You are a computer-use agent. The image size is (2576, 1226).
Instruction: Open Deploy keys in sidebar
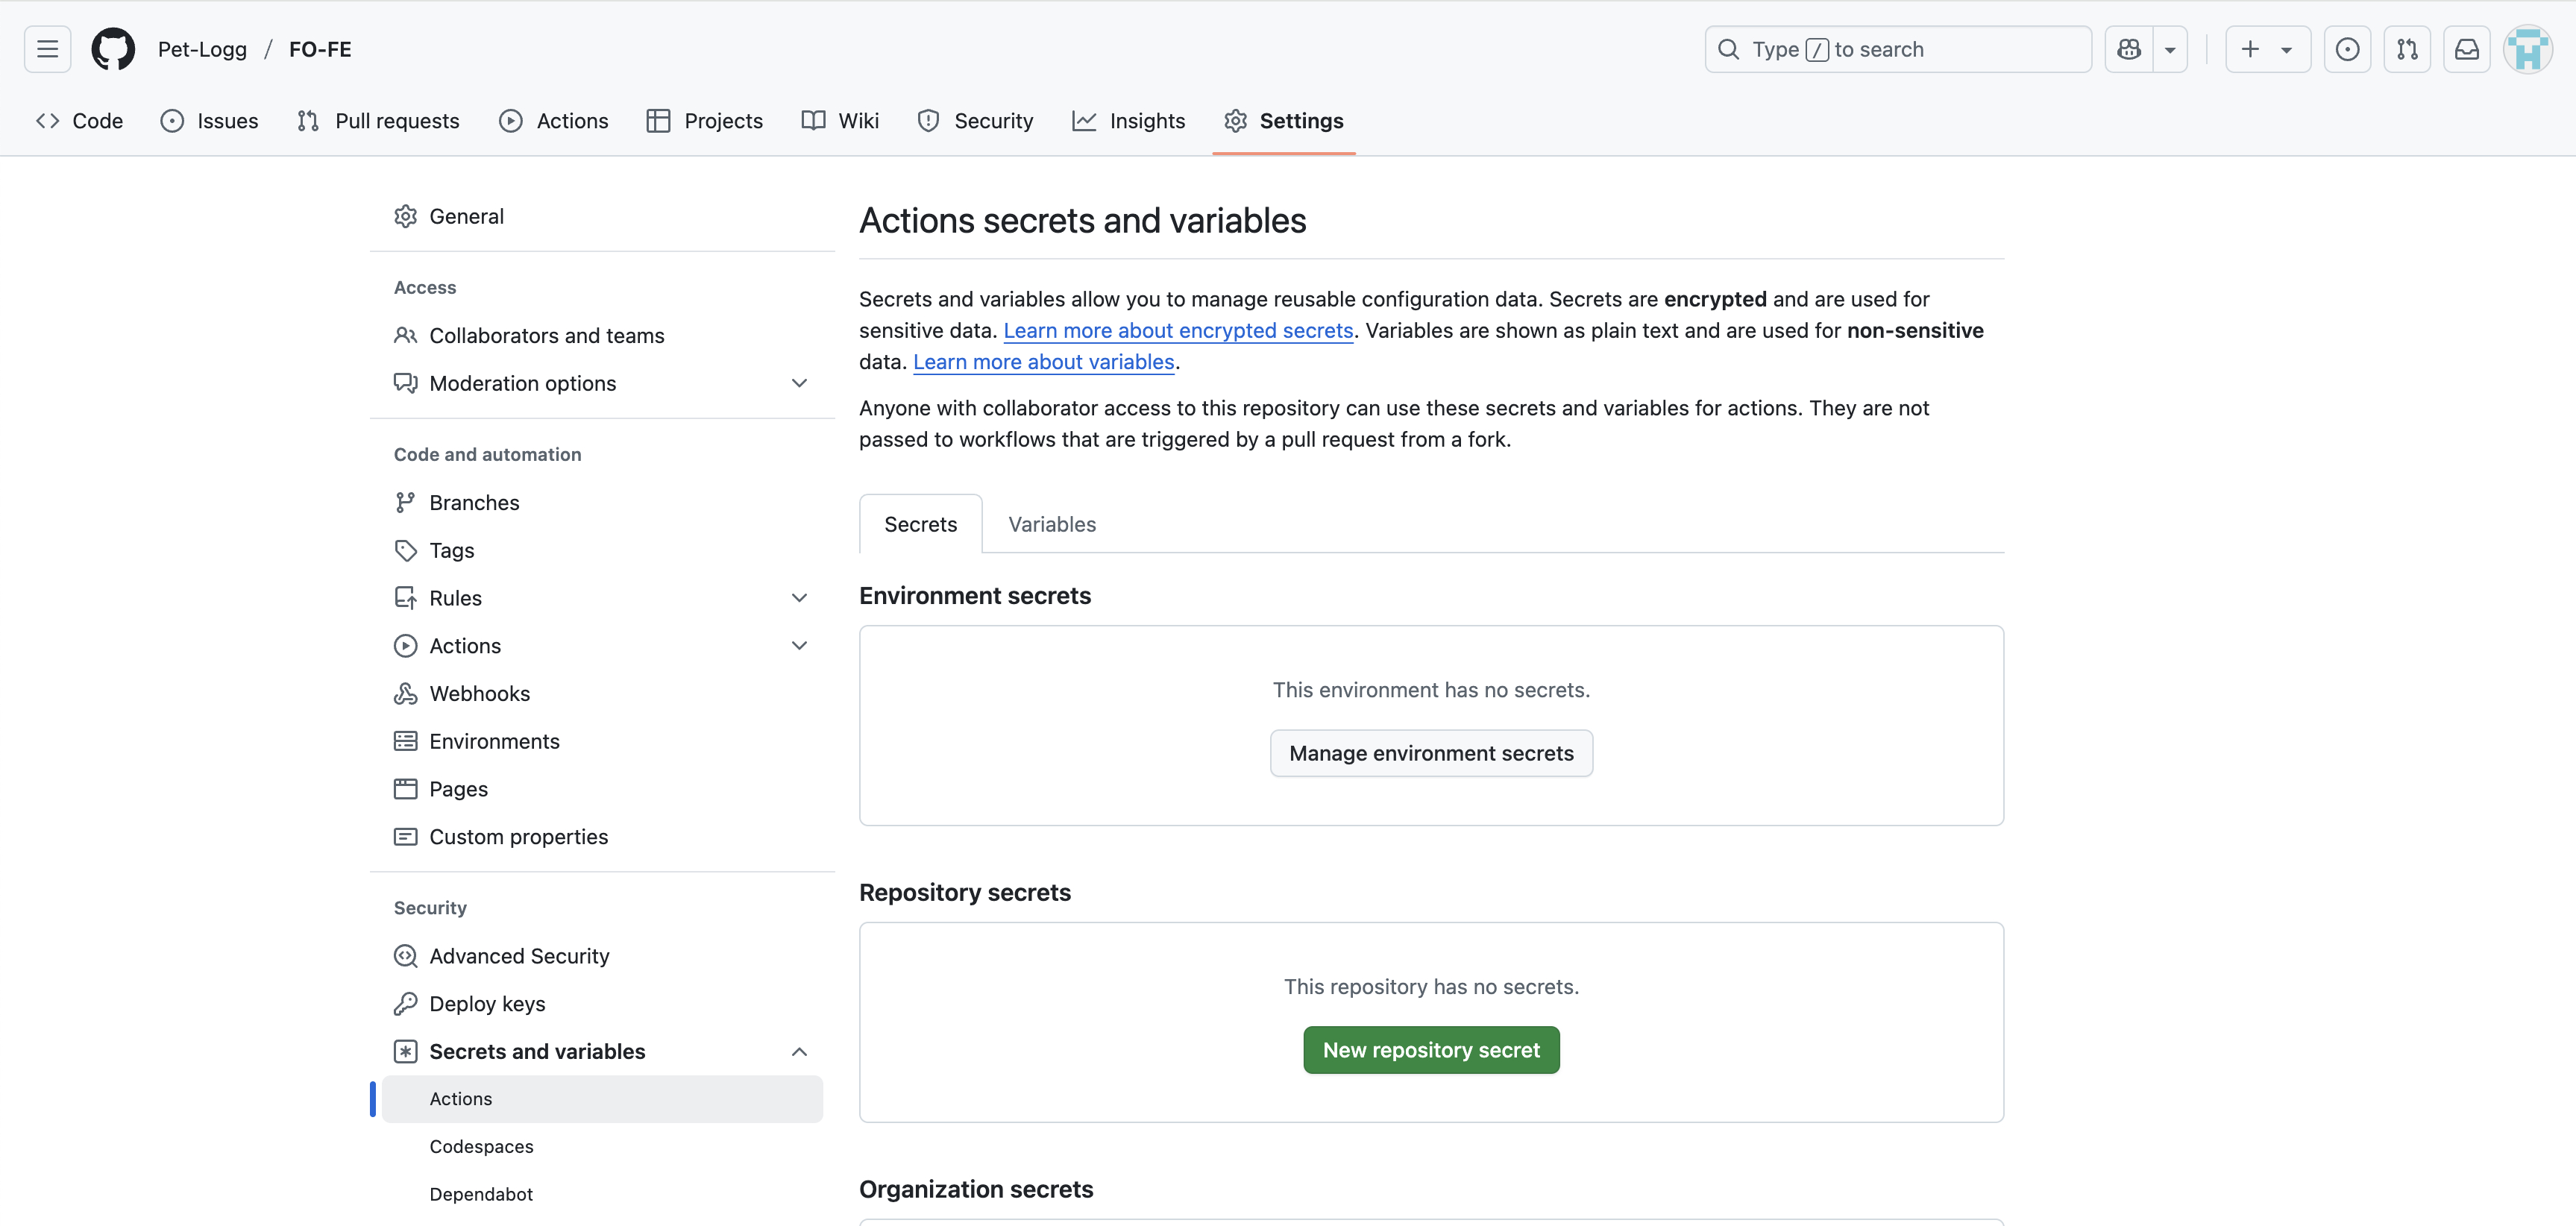tap(487, 1003)
